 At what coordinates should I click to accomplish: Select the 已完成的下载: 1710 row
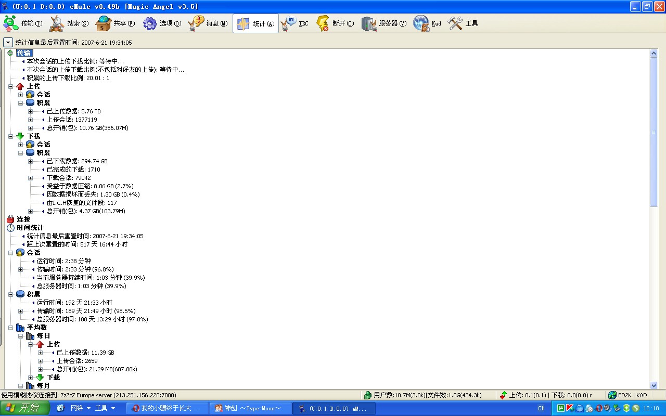point(73,170)
